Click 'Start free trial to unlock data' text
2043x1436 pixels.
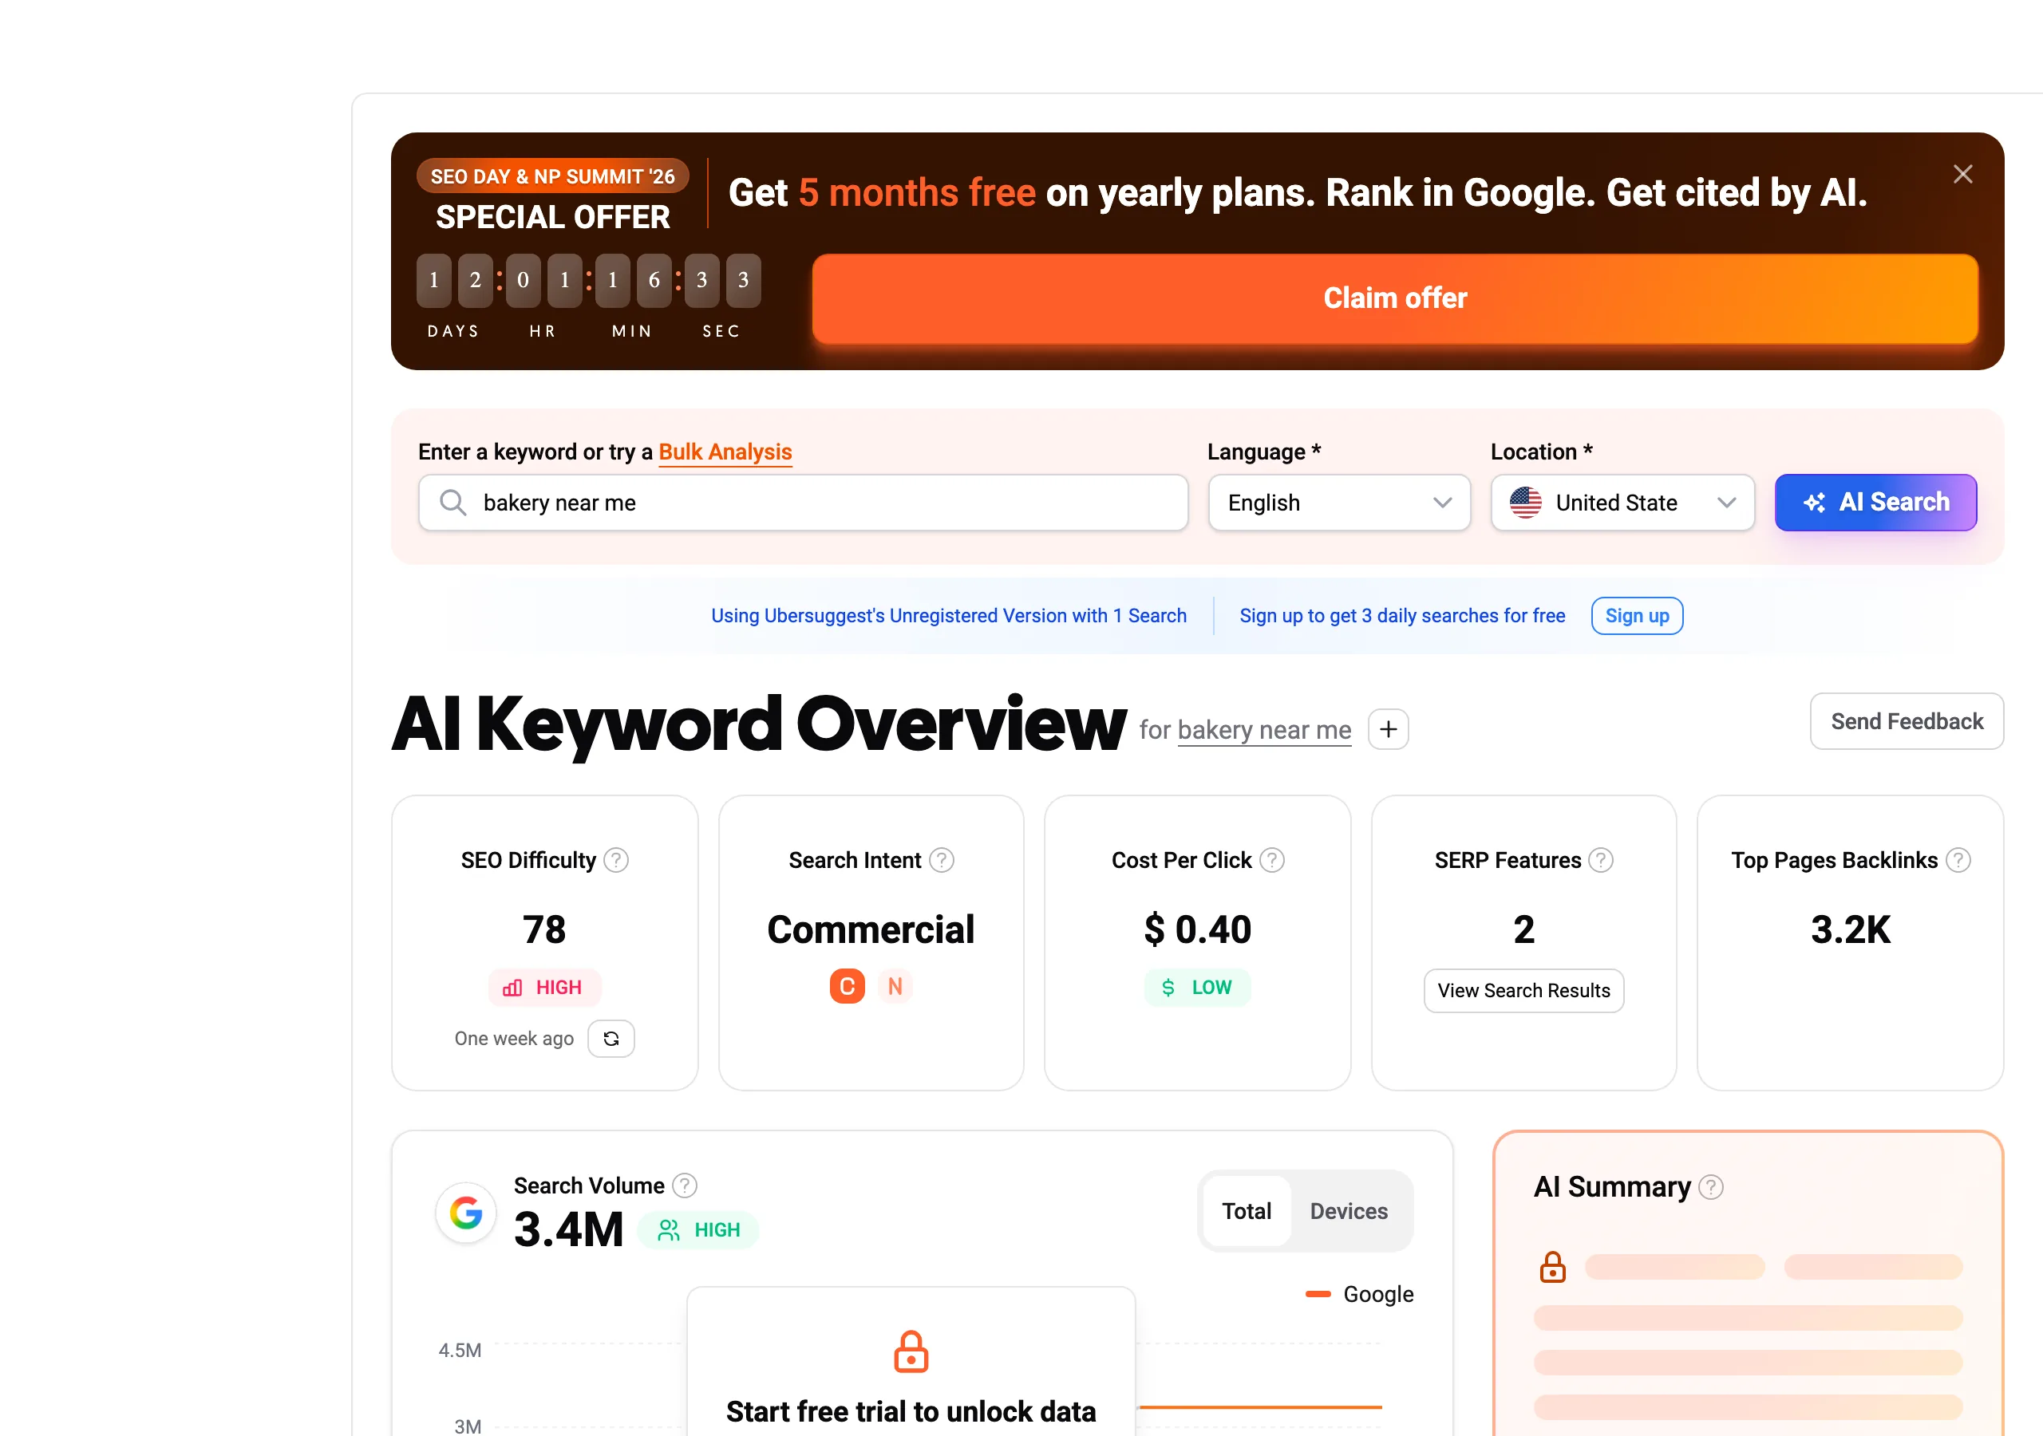(911, 1411)
